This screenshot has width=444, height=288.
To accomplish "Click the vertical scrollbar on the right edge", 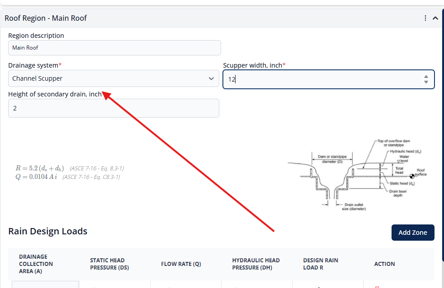I will [x=442, y=135].
